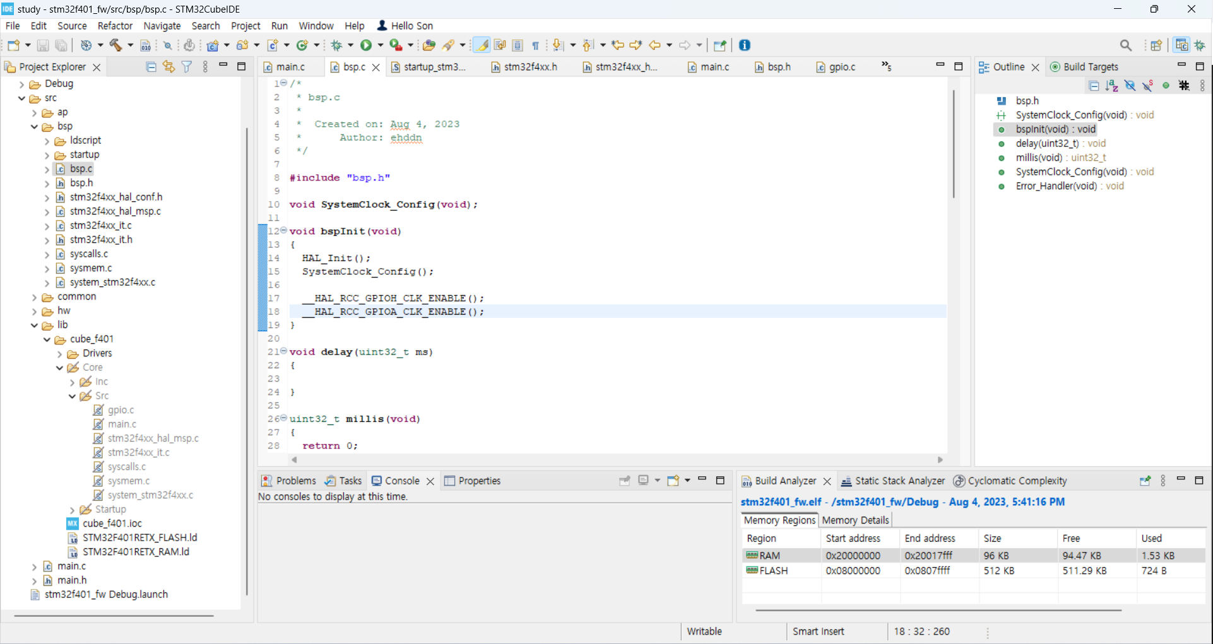Expand the ldscript folder
Viewport: 1213px width, 644px height.
point(47,141)
